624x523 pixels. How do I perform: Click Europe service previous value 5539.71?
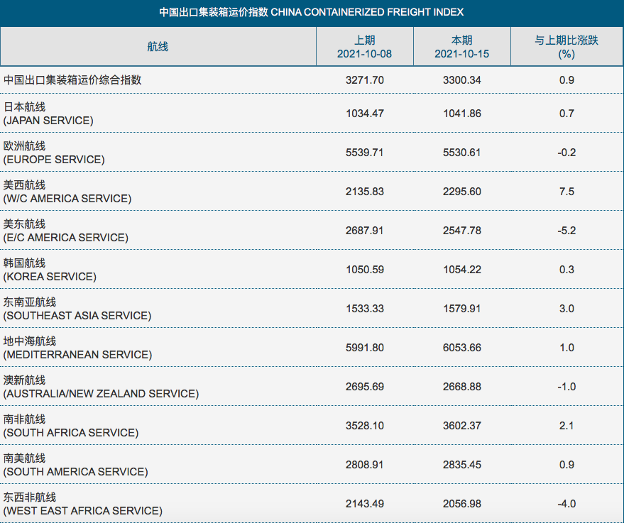click(x=364, y=153)
